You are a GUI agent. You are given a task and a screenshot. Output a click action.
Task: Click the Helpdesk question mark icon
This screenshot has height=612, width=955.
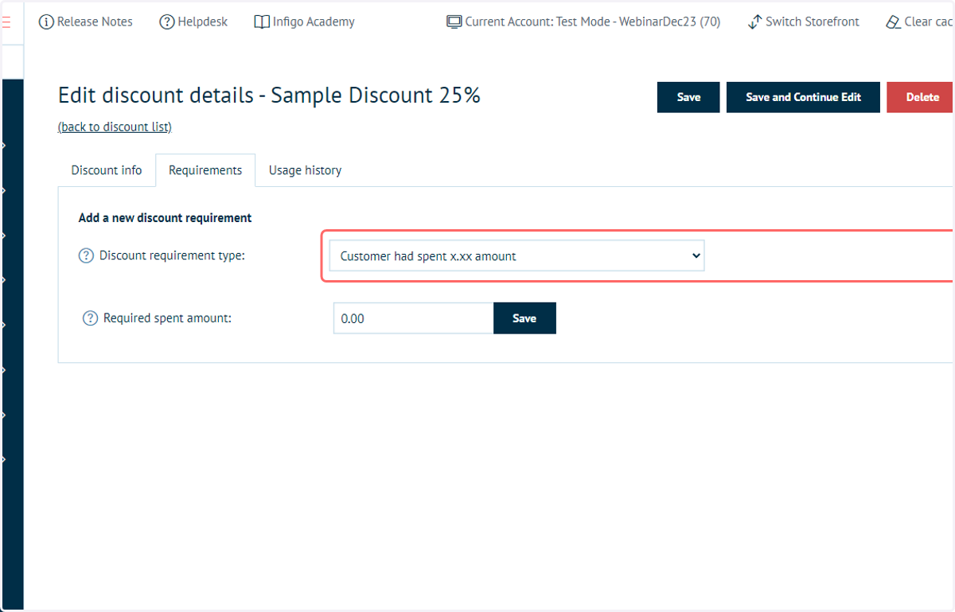coord(167,21)
